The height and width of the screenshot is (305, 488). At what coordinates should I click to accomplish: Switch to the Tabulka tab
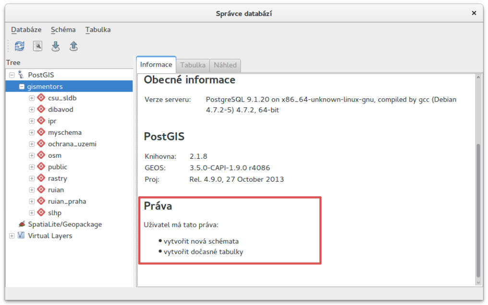[x=193, y=65]
